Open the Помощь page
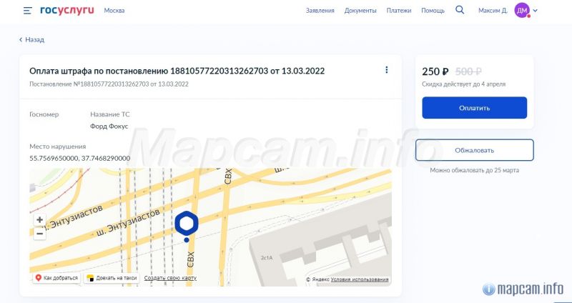Image resolution: width=572 pixels, height=303 pixels. (433, 11)
